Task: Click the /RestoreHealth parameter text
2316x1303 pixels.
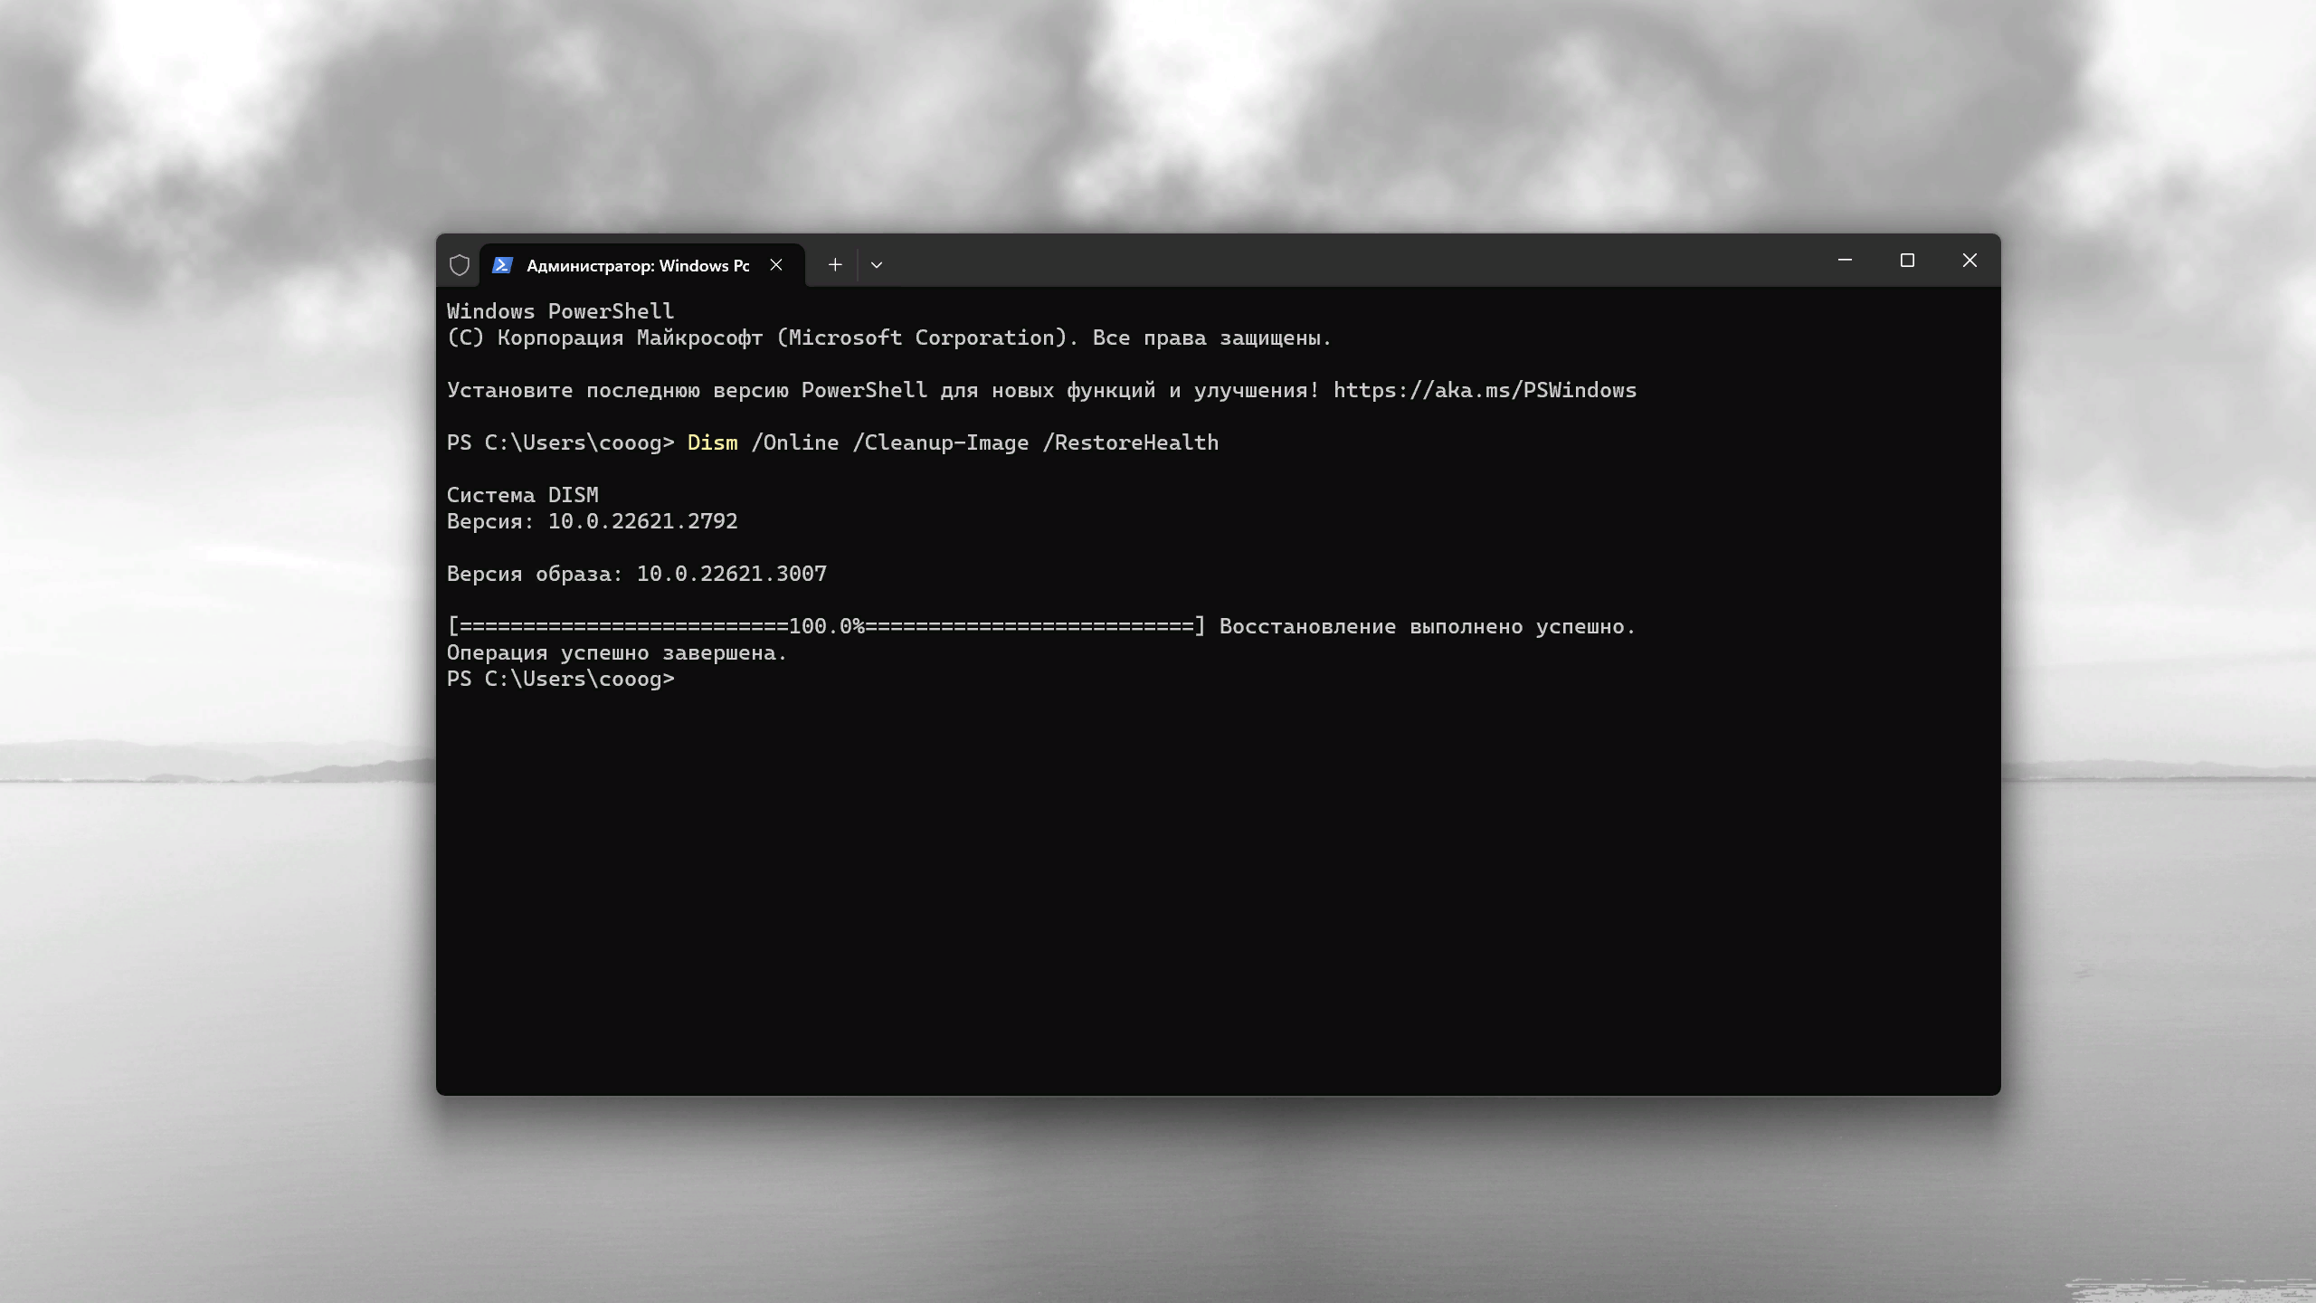Action: pos(1131,442)
